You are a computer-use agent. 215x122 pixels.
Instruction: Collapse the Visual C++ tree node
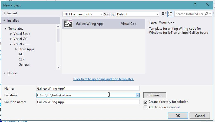[x=11, y=44]
